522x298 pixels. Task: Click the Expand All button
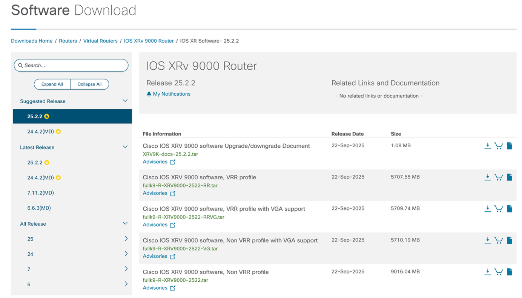[x=52, y=84]
